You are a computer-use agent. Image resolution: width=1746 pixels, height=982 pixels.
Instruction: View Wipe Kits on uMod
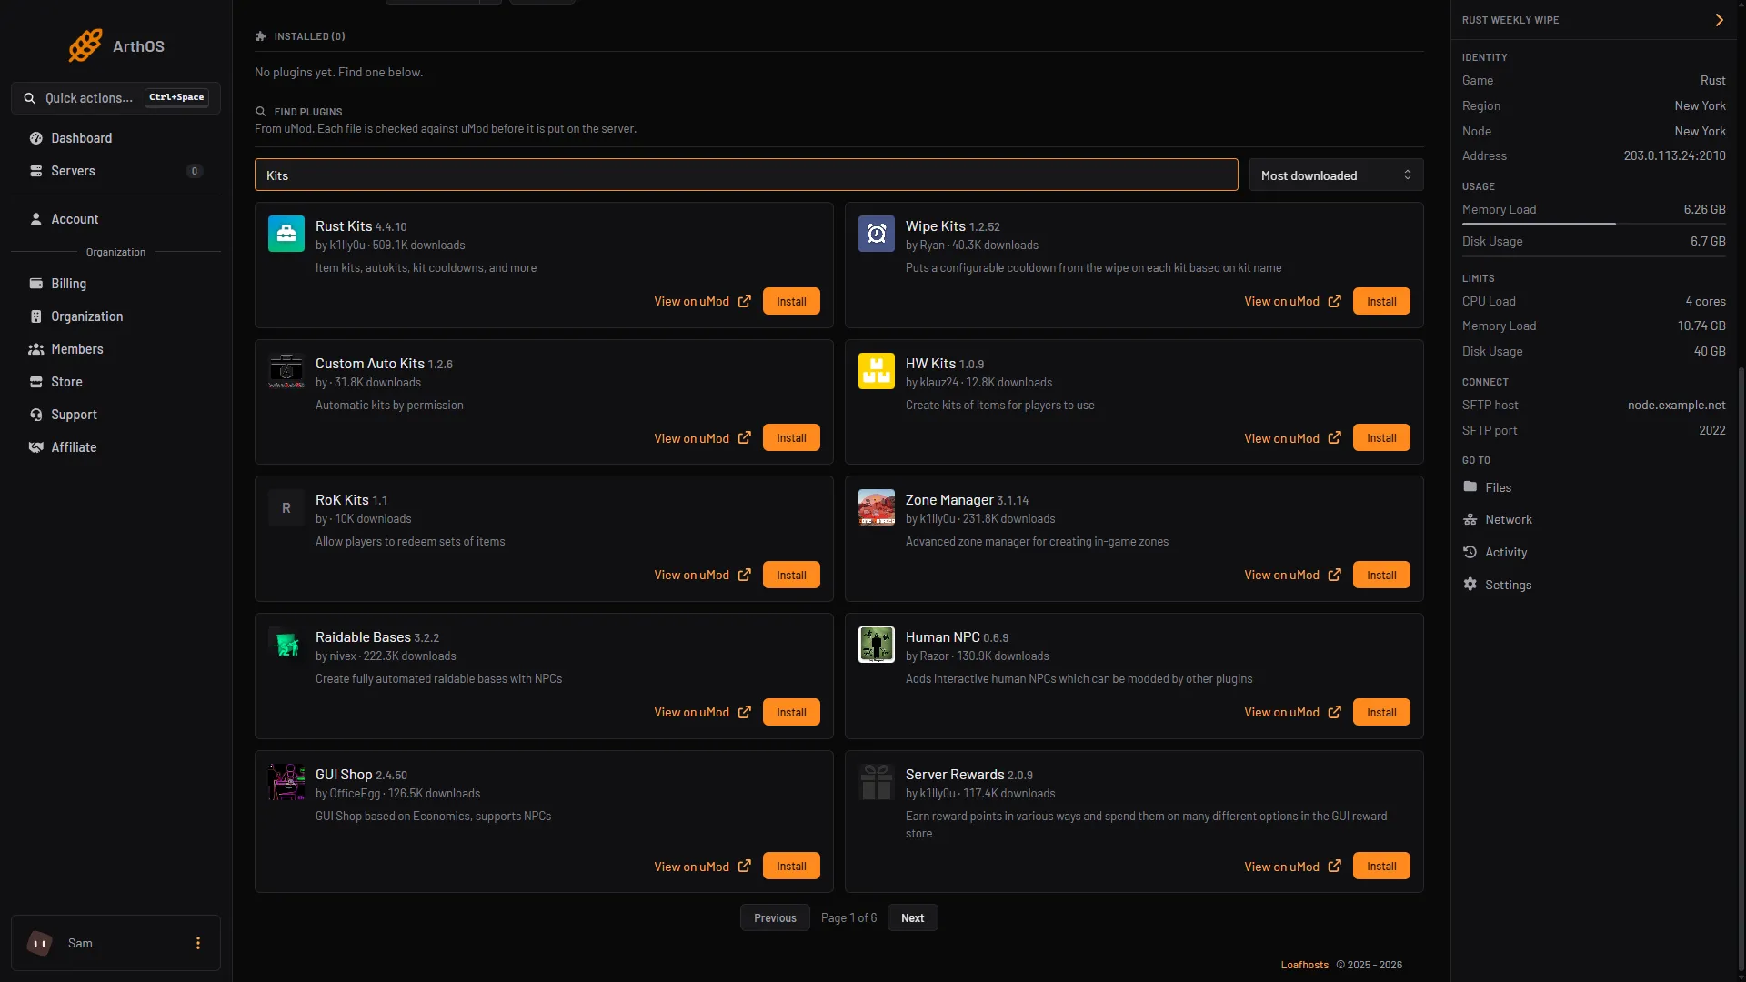click(x=1292, y=301)
